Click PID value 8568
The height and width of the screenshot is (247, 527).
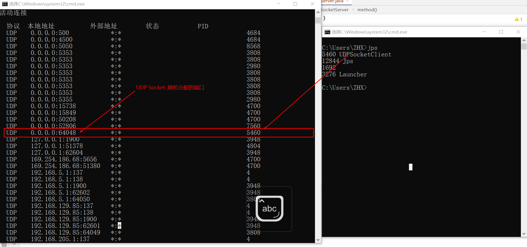click(253, 46)
